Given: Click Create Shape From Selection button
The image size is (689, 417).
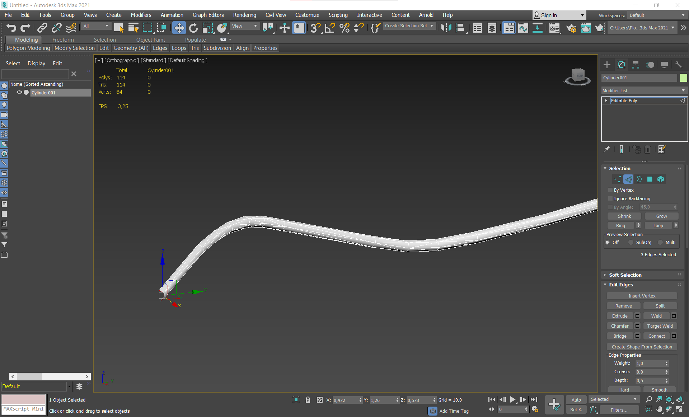Looking at the screenshot, I should (x=642, y=347).
